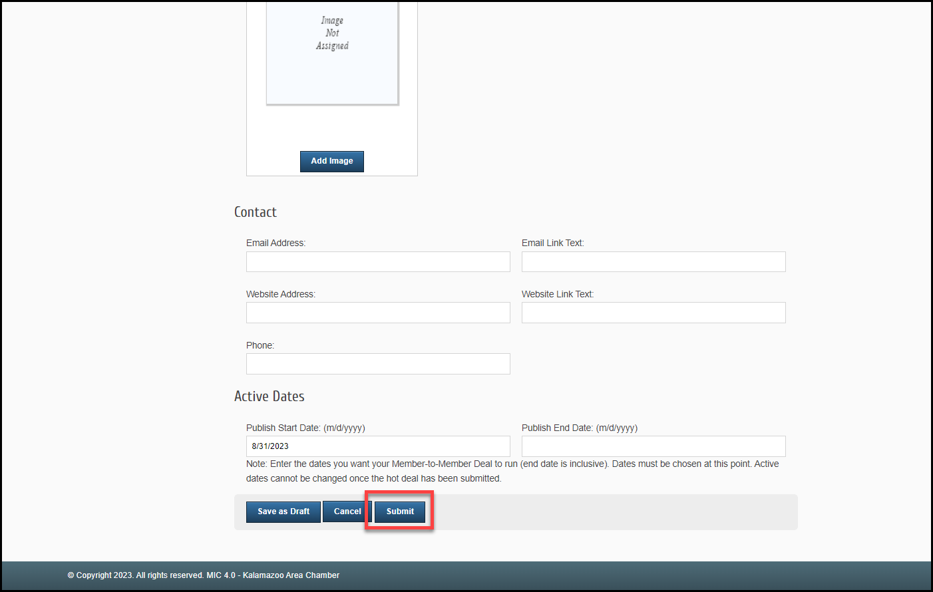Click the 'Active Dates' section heading
This screenshot has width=933, height=592.
click(x=269, y=396)
